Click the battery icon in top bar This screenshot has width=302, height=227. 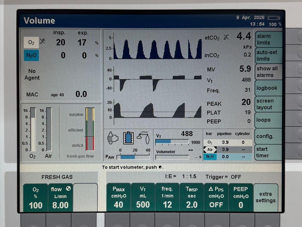274,18
